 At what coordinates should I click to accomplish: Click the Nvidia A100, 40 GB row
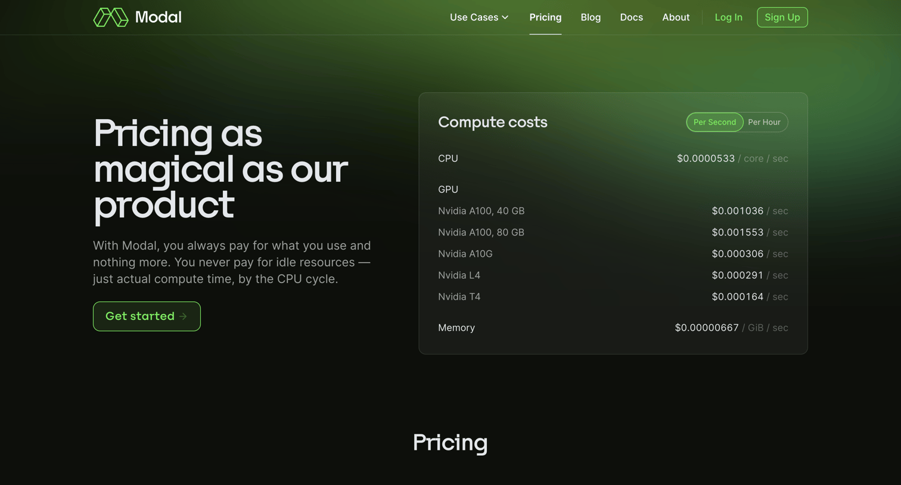tap(613, 211)
